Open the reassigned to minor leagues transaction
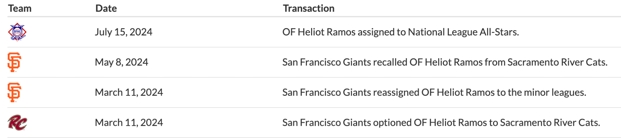The width and height of the screenshot is (621, 138). (x=434, y=92)
